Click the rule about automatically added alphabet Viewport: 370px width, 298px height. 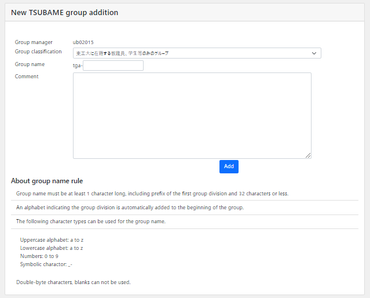tap(130, 208)
